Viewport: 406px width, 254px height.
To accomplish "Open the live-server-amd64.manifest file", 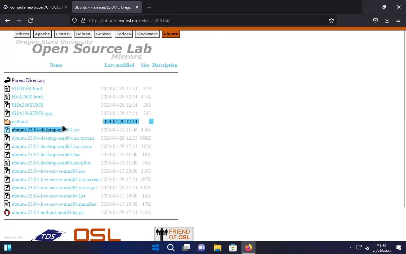I will coord(54,204).
